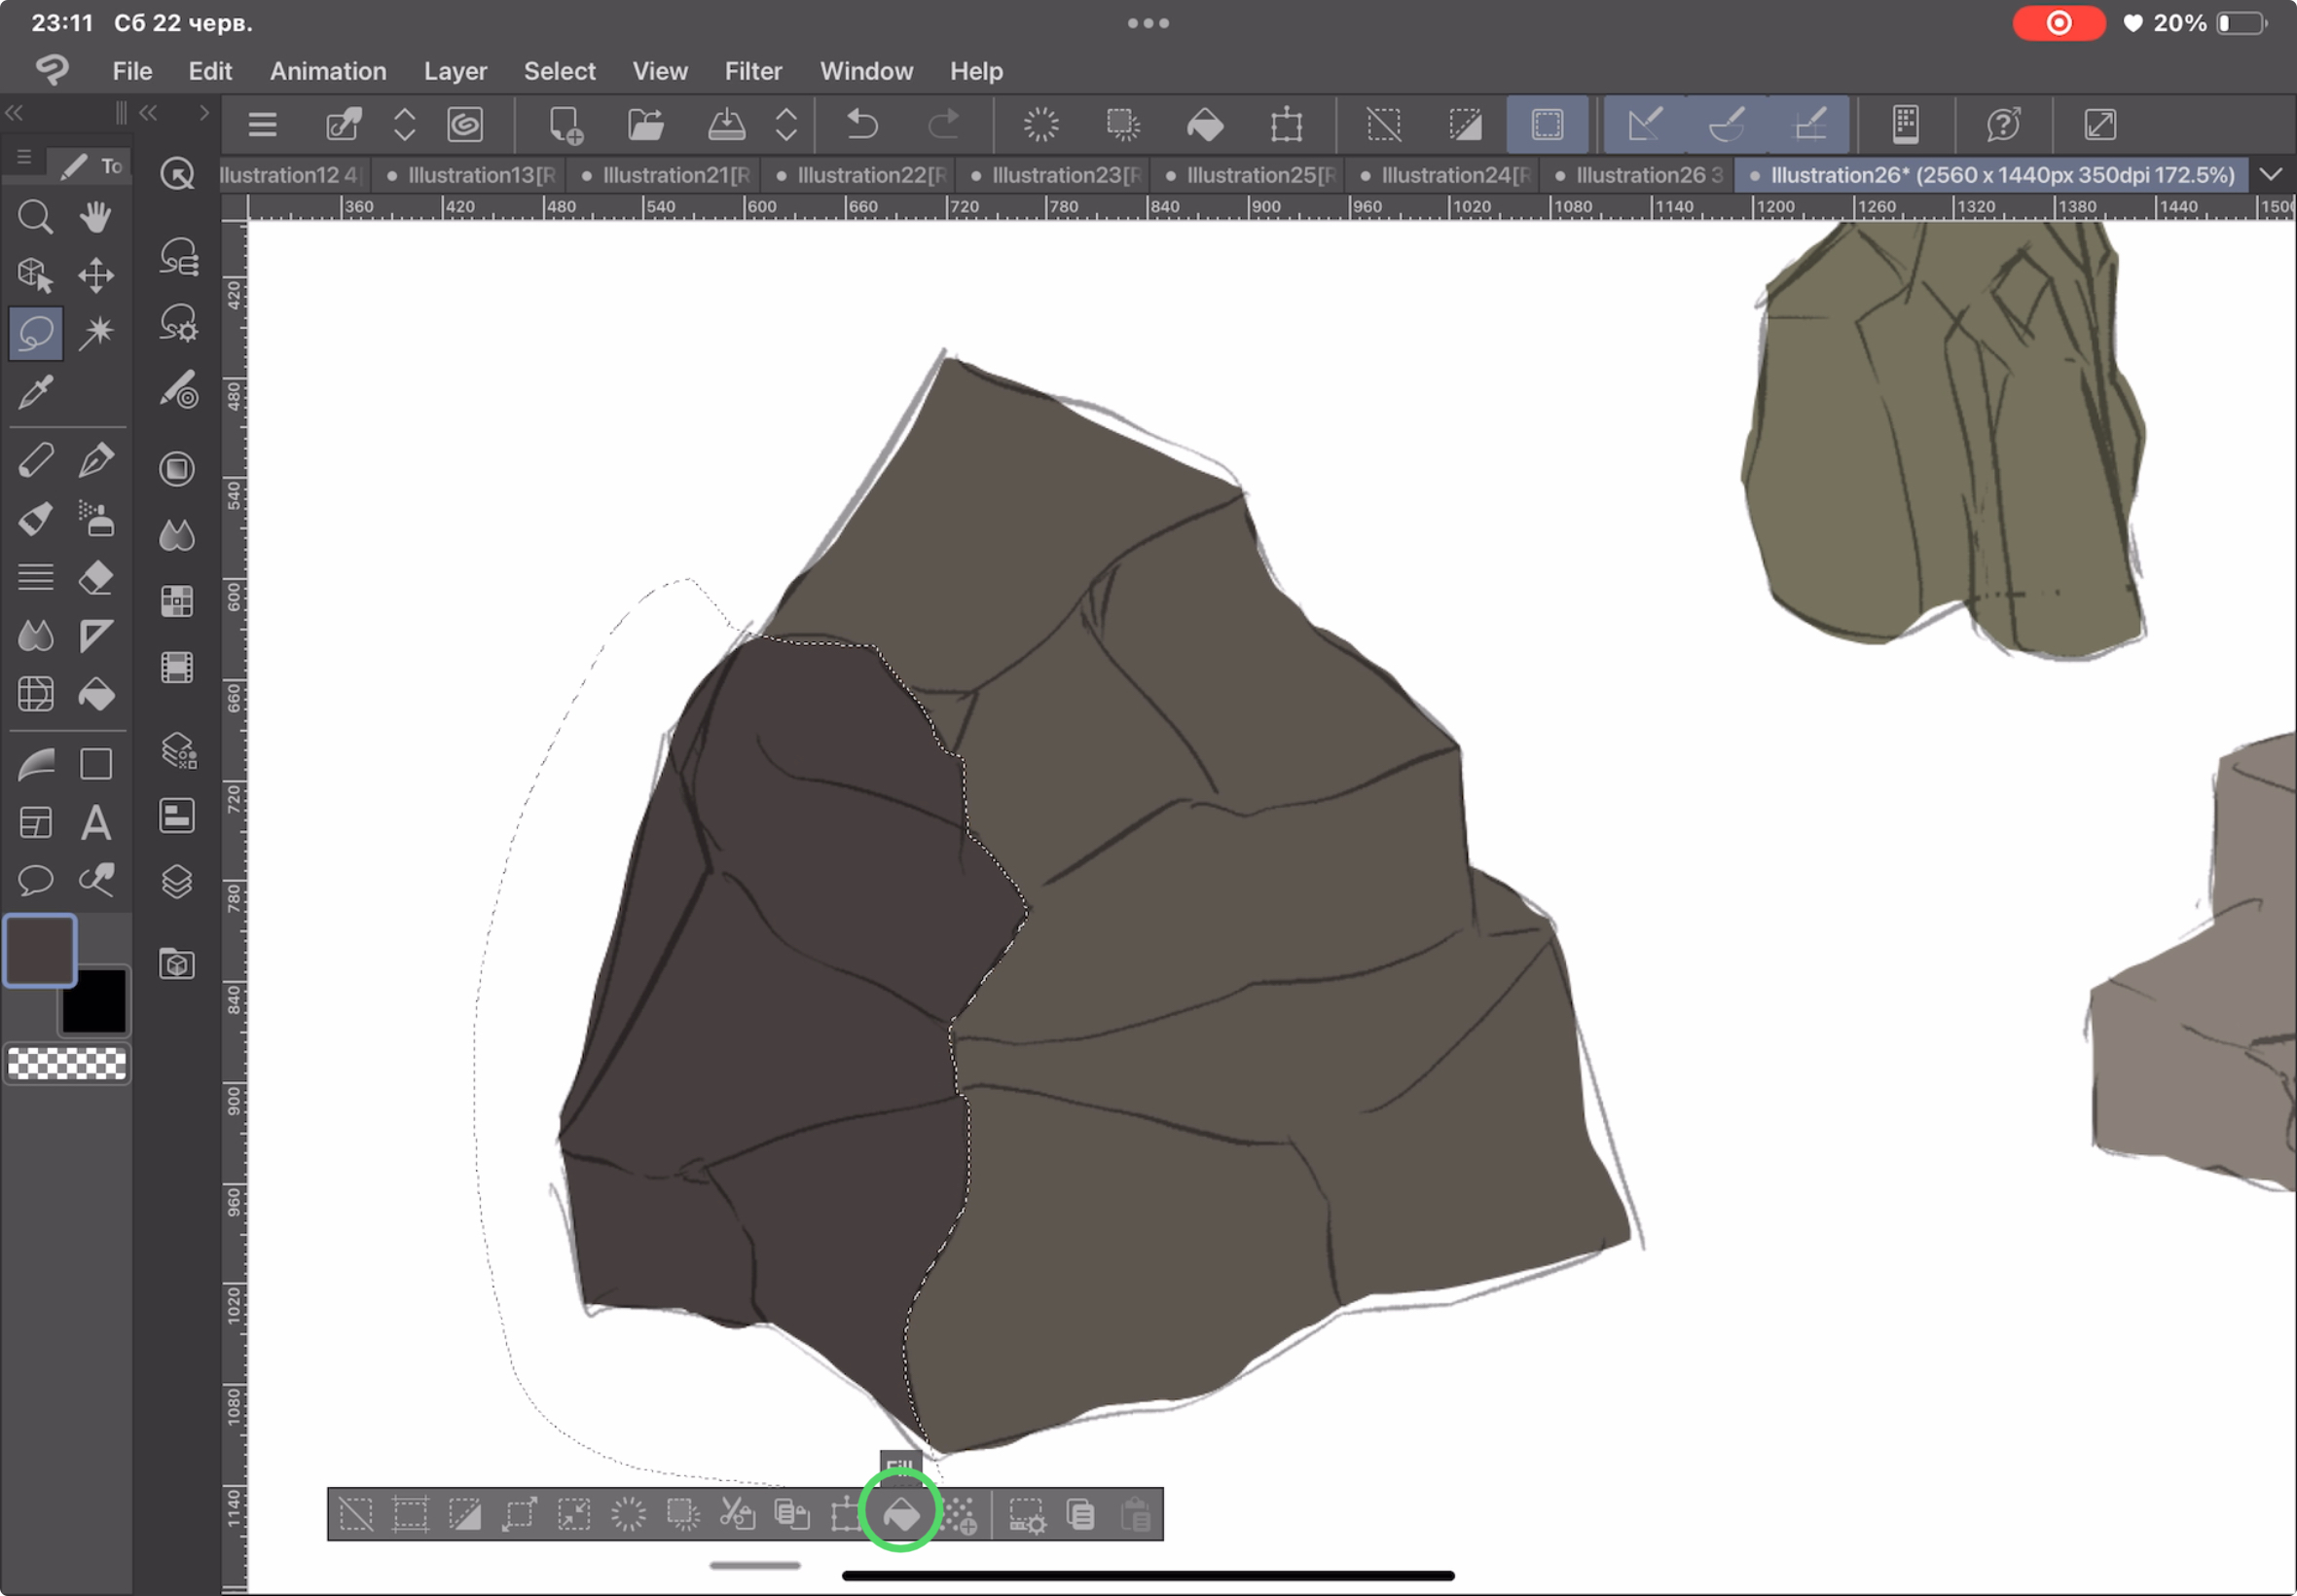Image resolution: width=2297 pixels, height=1596 pixels.
Task: Open the Filter menu
Action: click(x=752, y=71)
